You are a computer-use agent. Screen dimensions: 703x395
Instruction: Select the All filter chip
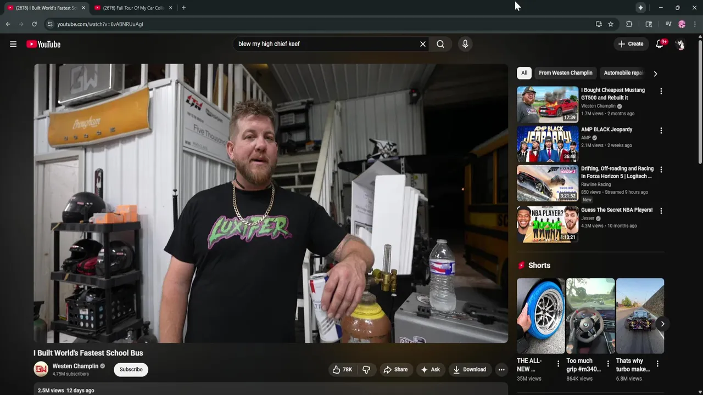(x=524, y=73)
